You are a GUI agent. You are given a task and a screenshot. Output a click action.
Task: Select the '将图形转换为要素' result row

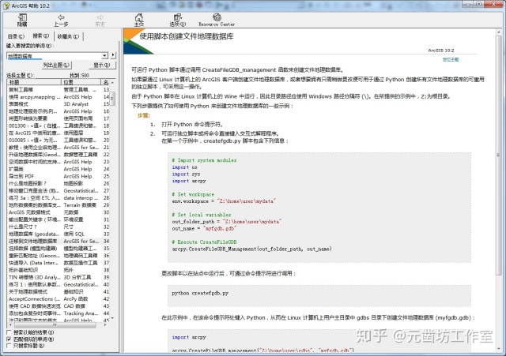pyautogui.click(x=59, y=118)
